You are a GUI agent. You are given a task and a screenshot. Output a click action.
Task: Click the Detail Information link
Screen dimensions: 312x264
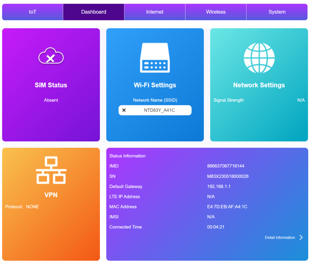pos(280,238)
